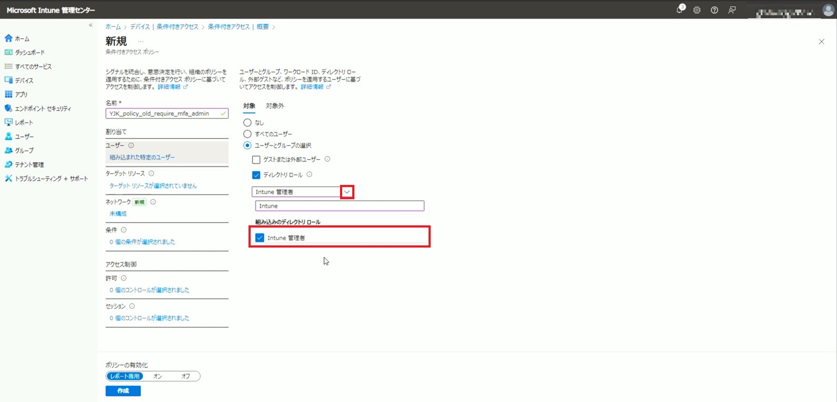
Task: Open the 許可 controls selection link
Action: (x=149, y=290)
